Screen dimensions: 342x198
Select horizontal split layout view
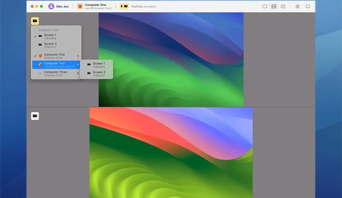[x=274, y=7]
